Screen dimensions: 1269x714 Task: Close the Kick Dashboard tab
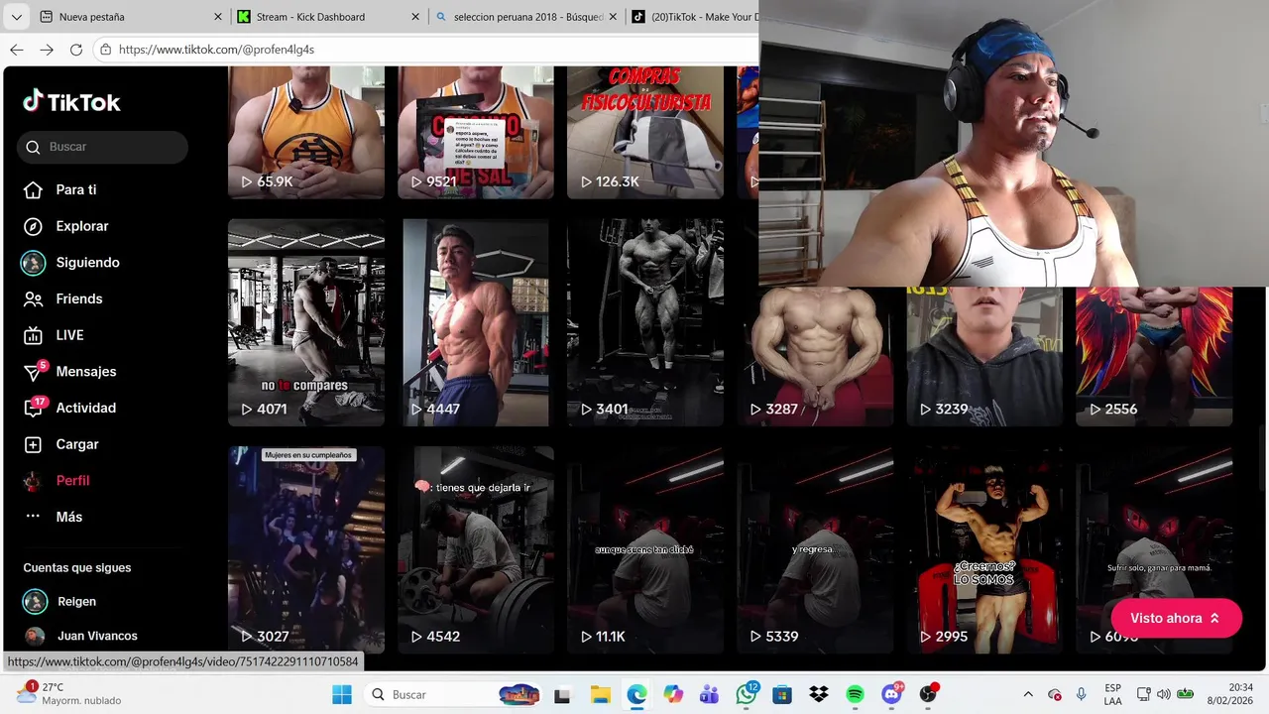416,17
